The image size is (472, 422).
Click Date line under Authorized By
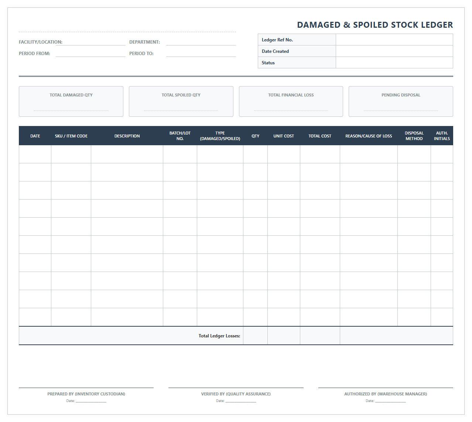[x=390, y=401]
